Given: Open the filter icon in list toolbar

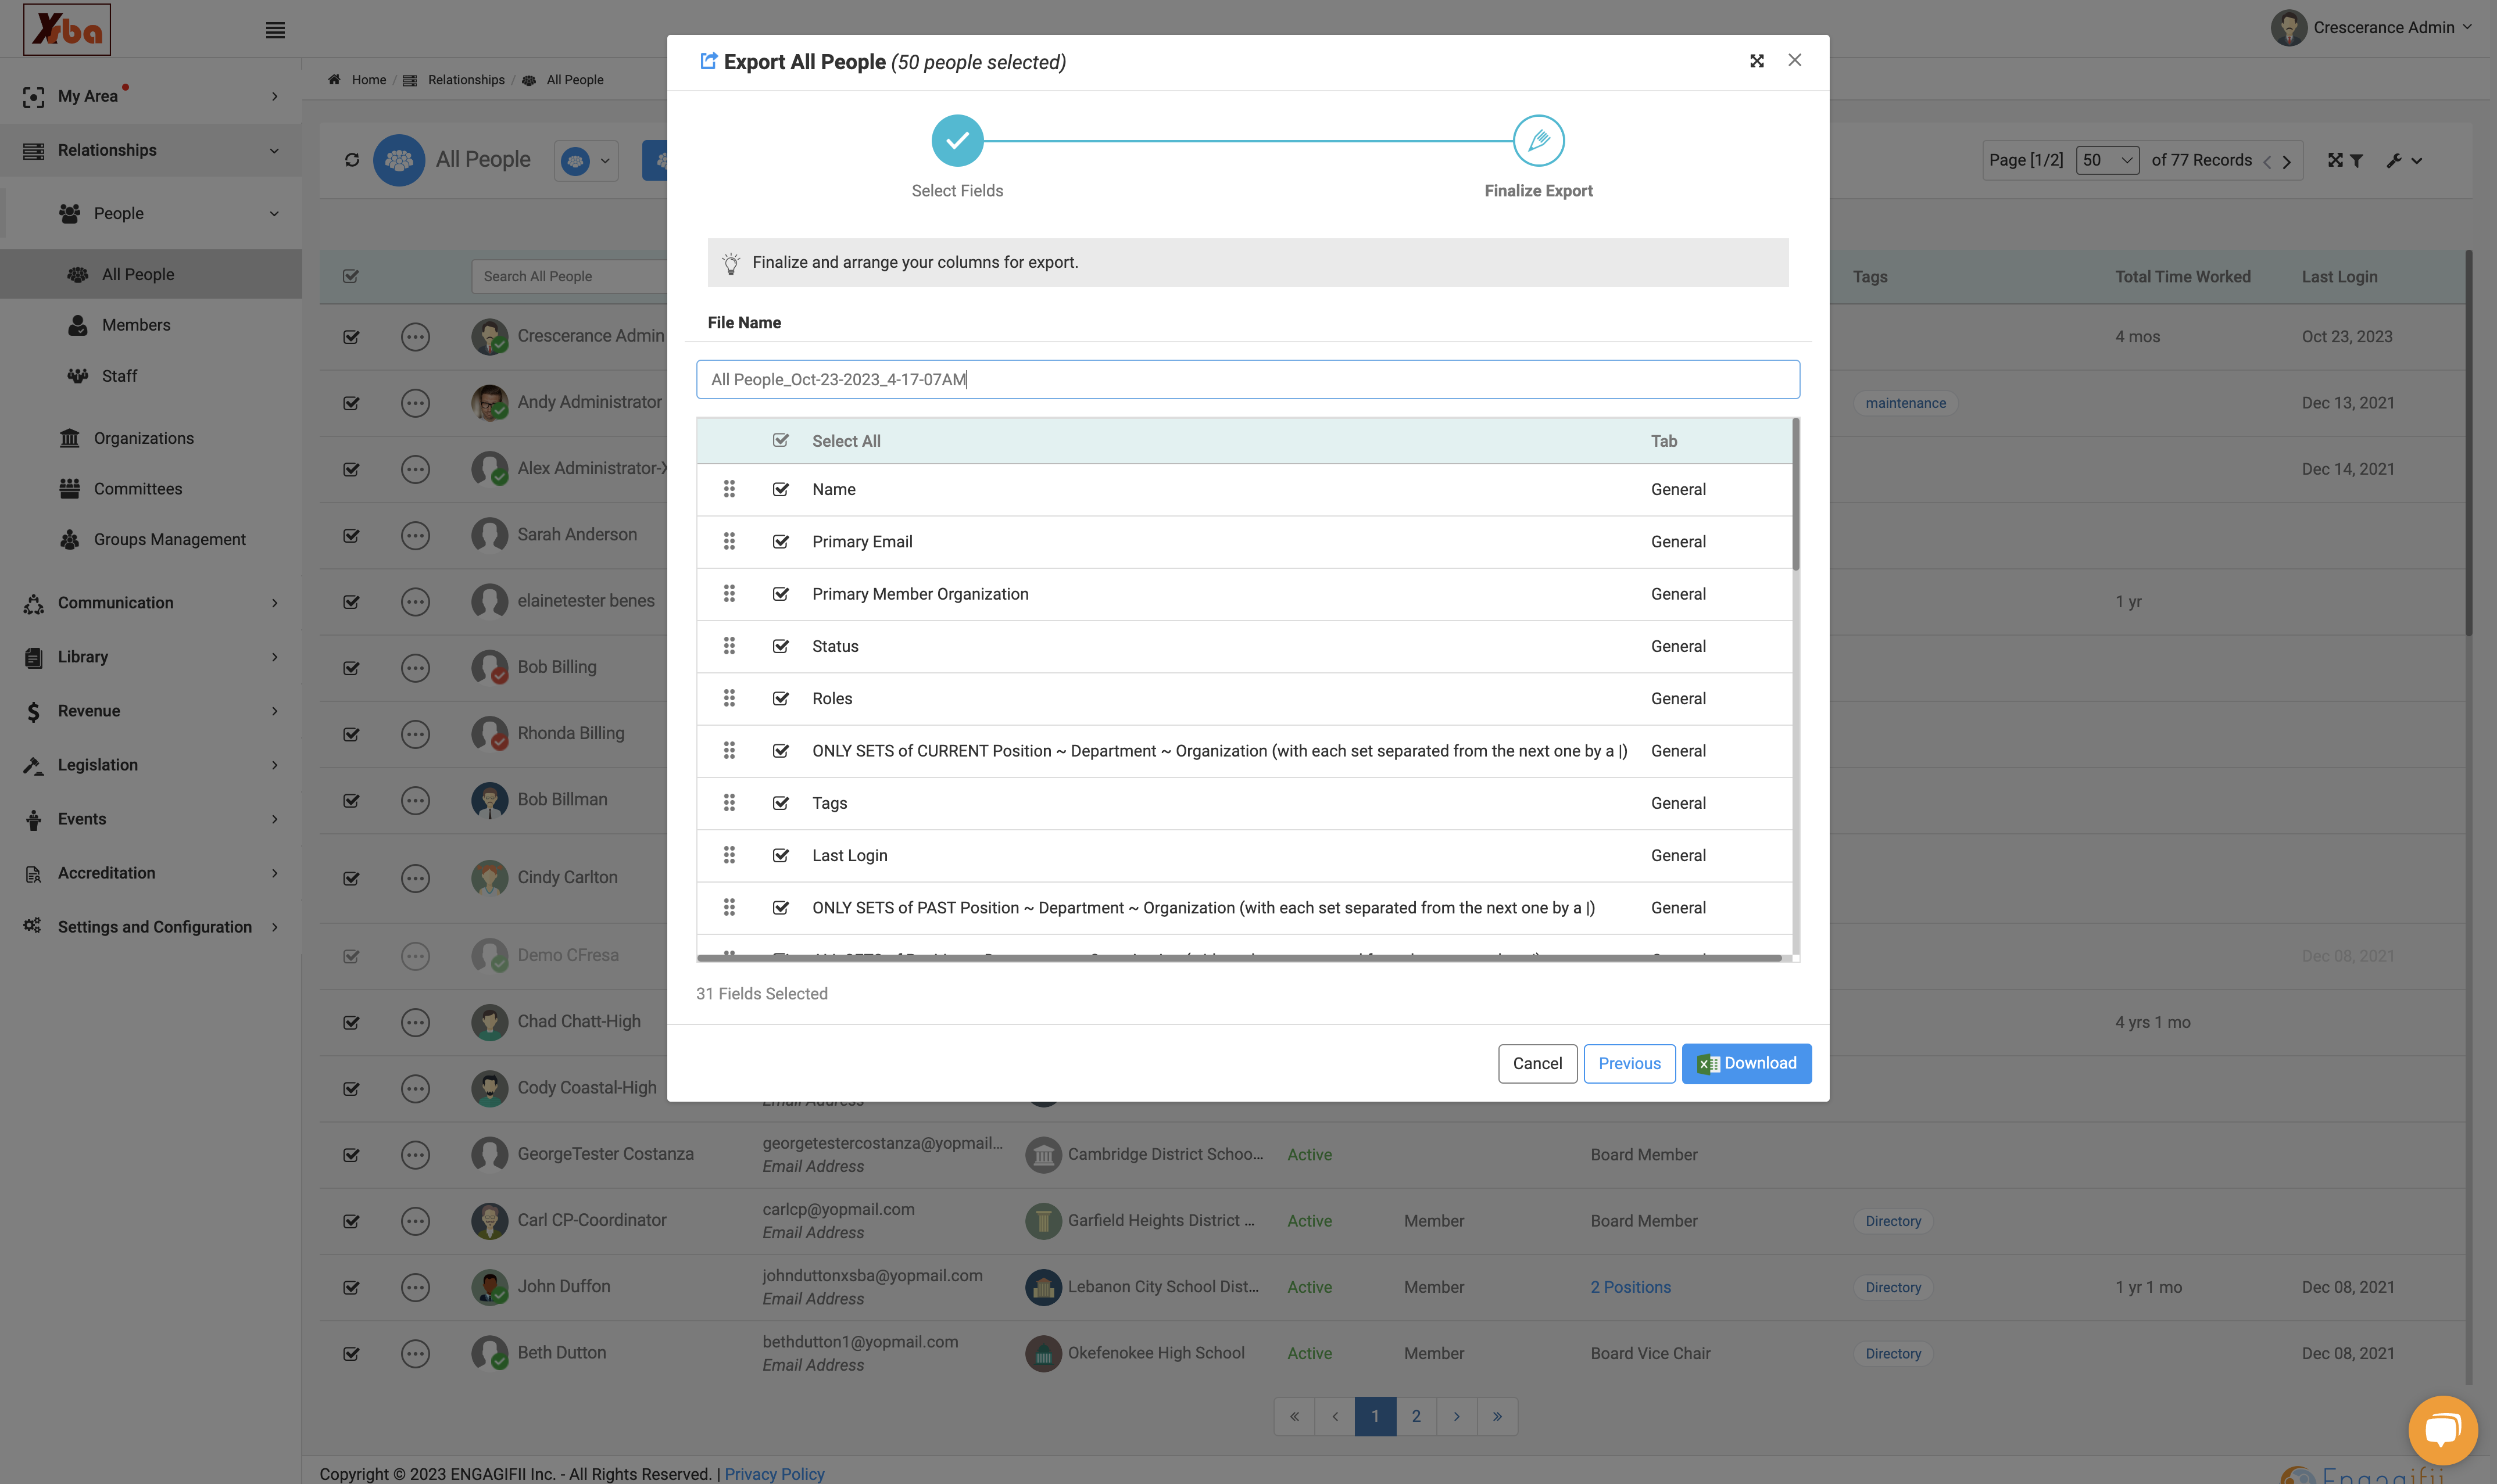Looking at the screenshot, I should tap(2356, 160).
